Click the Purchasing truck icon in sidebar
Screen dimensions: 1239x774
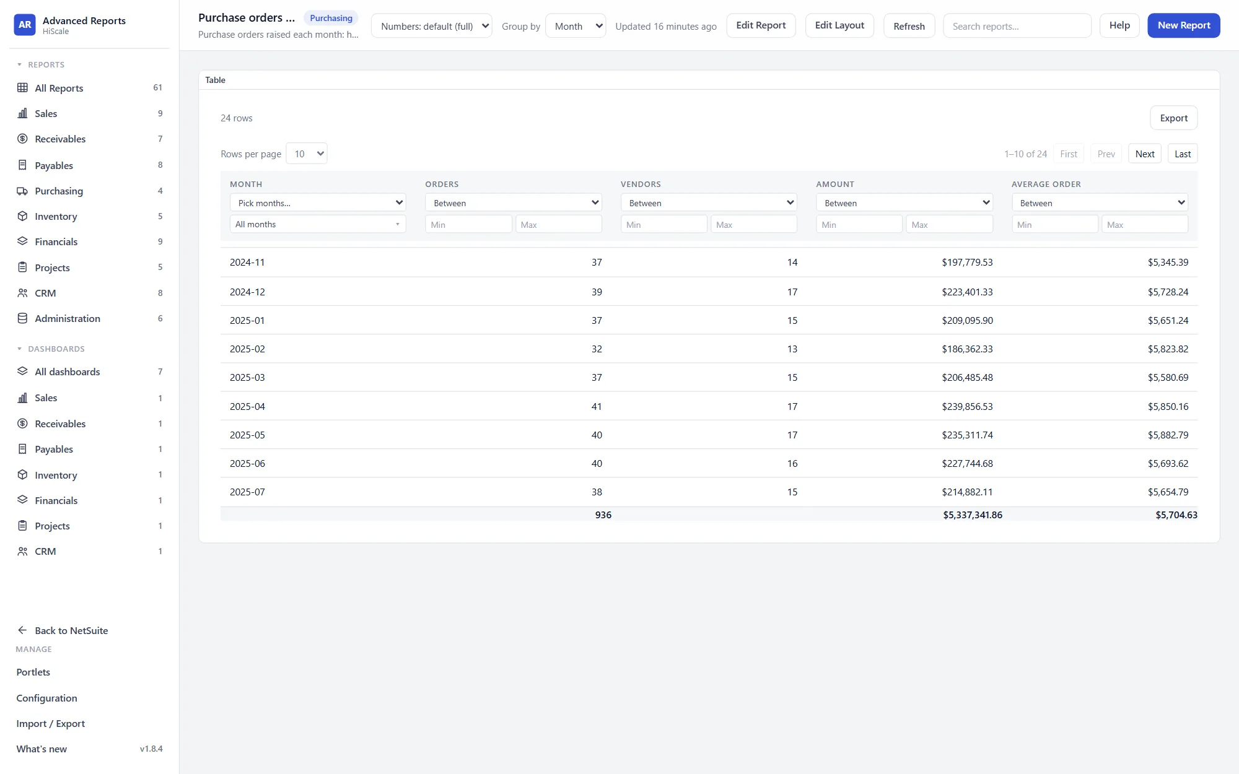pos(22,191)
